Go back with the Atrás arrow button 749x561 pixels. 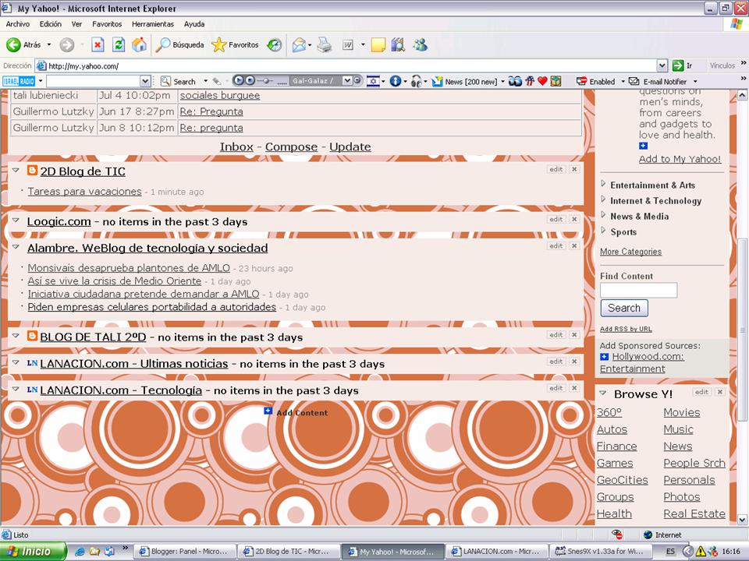point(23,45)
